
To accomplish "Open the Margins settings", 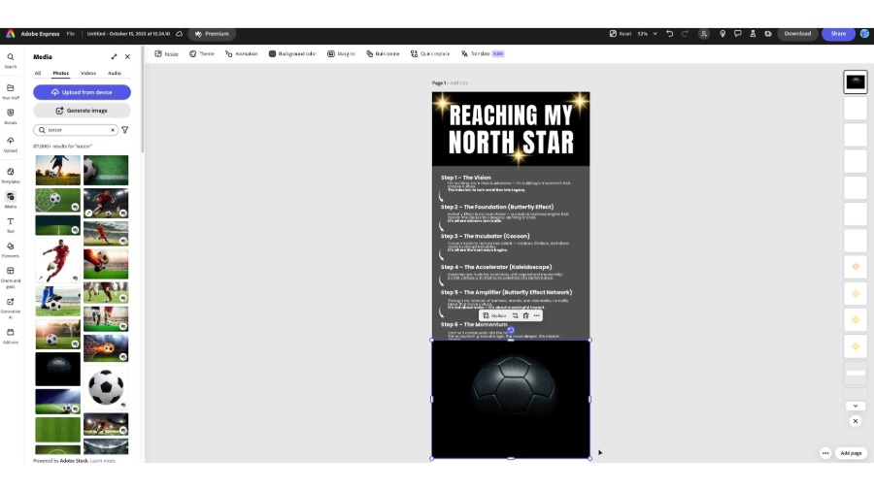I will coord(341,54).
